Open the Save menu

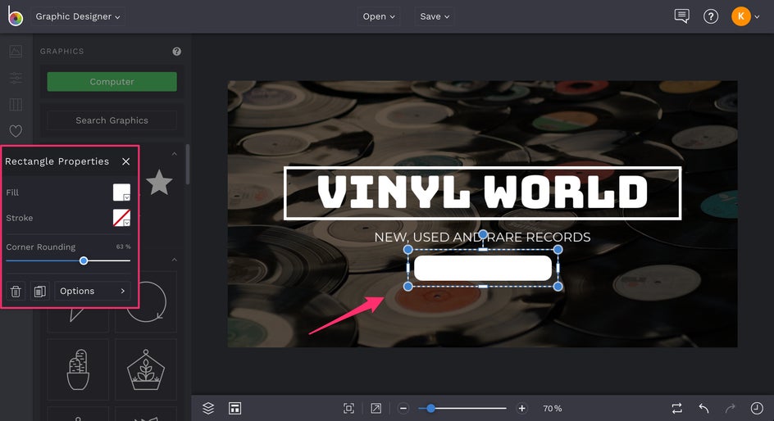coord(435,16)
